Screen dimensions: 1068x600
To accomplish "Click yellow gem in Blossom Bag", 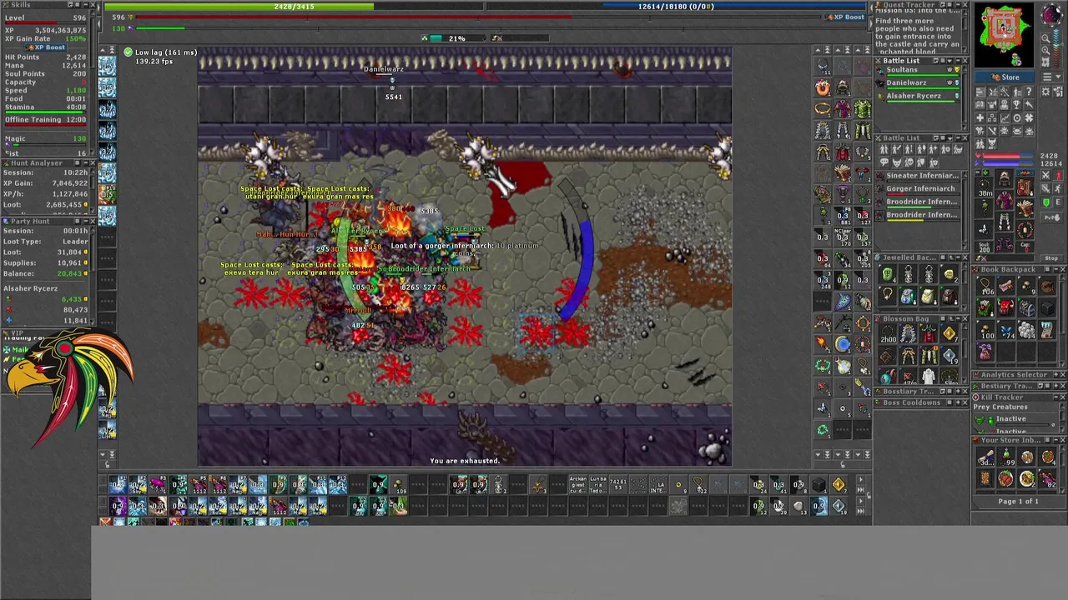I will pyautogui.click(x=949, y=333).
